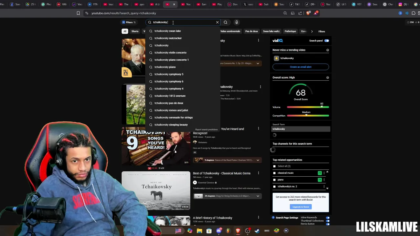Click the zoom-out magnifier icon in the address bar

[x=285, y=13]
